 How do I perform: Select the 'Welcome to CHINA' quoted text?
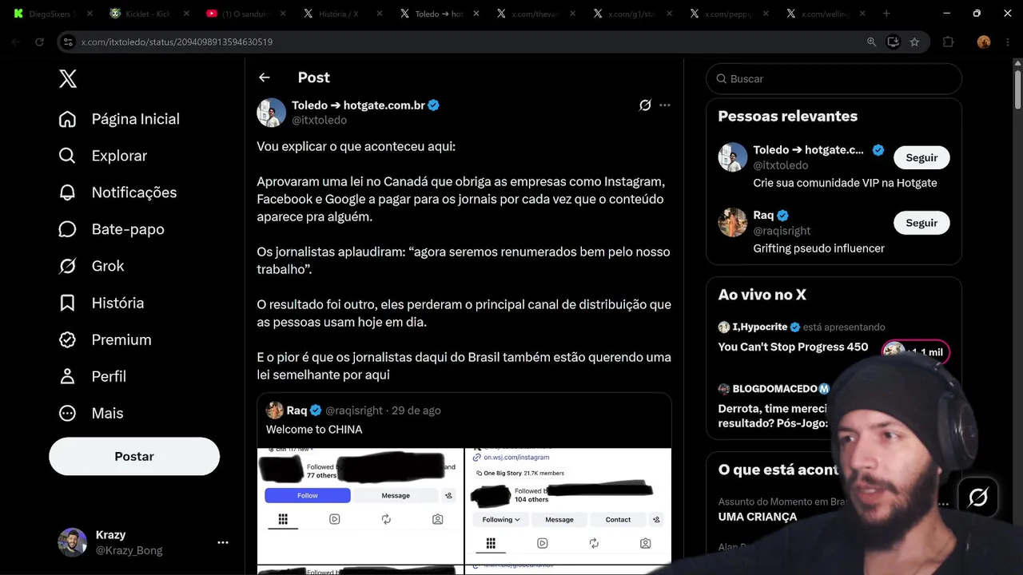(x=314, y=430)
